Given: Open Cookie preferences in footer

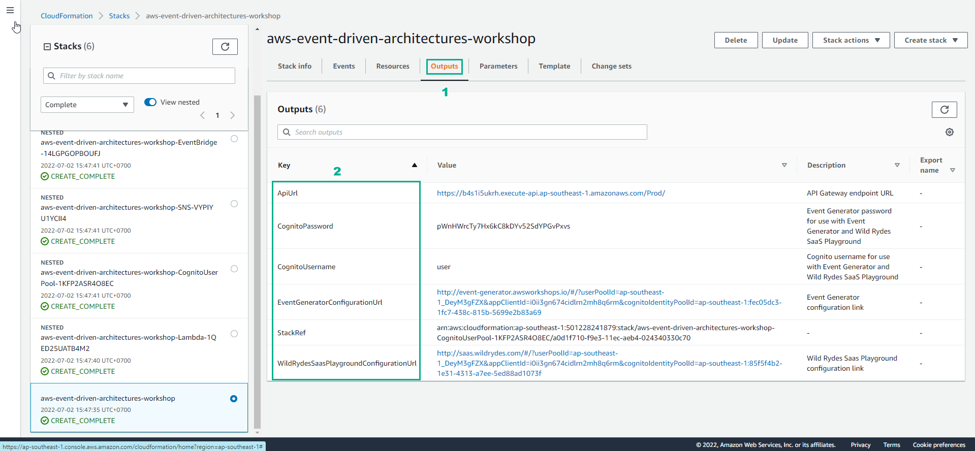Looking at the screenshot, I should 939,445.
